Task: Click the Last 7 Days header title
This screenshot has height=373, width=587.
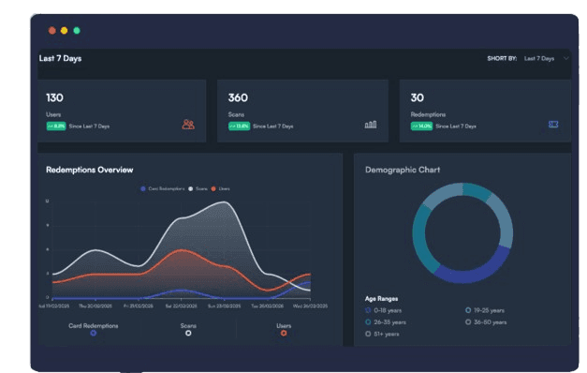Action: tap(60, 58)
